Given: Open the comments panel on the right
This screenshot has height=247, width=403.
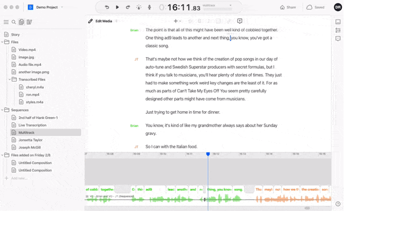Looking at the screenshot, I should pos(338,39).
